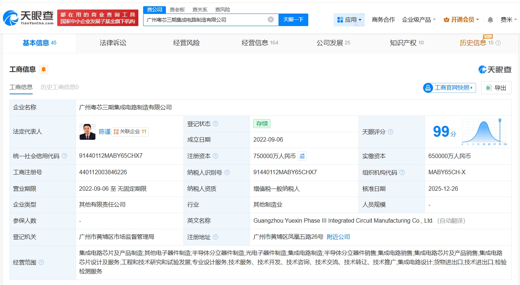Click the help icon beside 历史信息 tab
The width and height of the screenshot is (520, 285).
pyautogui.click(x=498, y=43)
